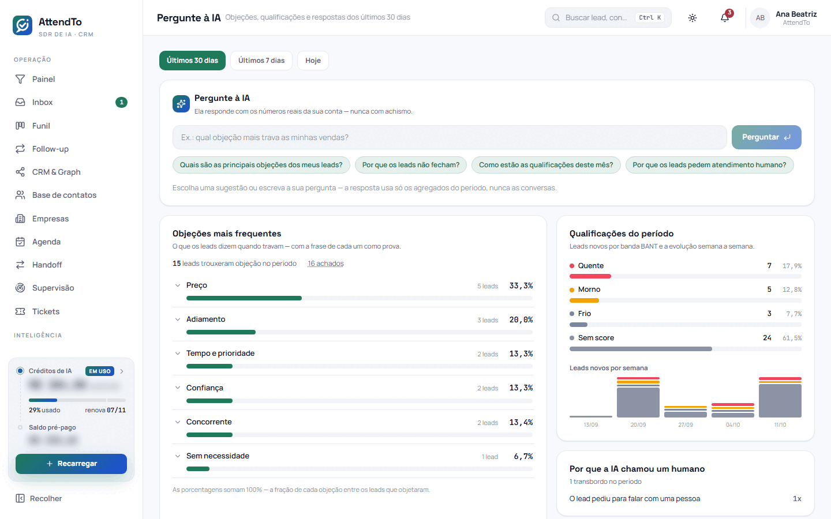Open Follow-up via its repeat icon
831x519 pixels.
click(x=20, y=149)
